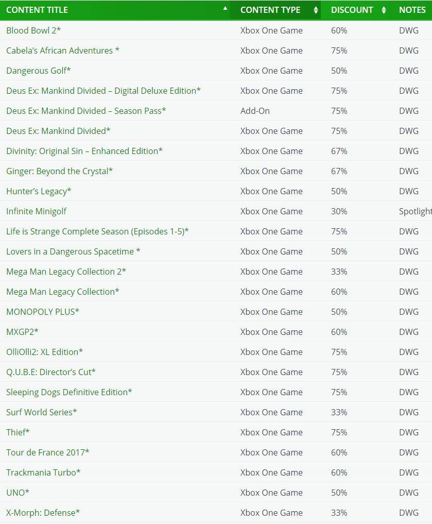Open Life is Strange Complete Season

pos(97,231)
